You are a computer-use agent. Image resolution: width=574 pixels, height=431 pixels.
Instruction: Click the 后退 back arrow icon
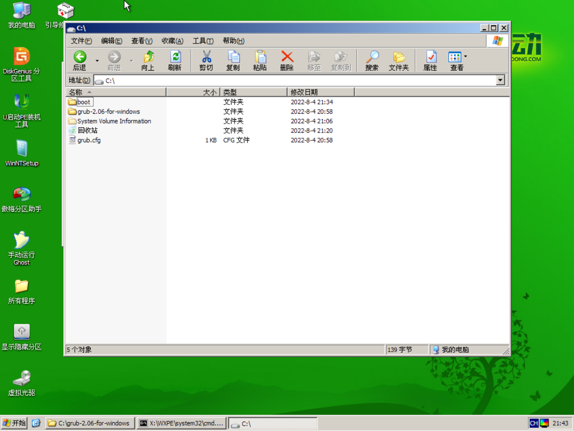[80, 57]
